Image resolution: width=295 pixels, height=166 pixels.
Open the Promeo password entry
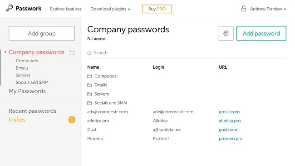[95, 138]
